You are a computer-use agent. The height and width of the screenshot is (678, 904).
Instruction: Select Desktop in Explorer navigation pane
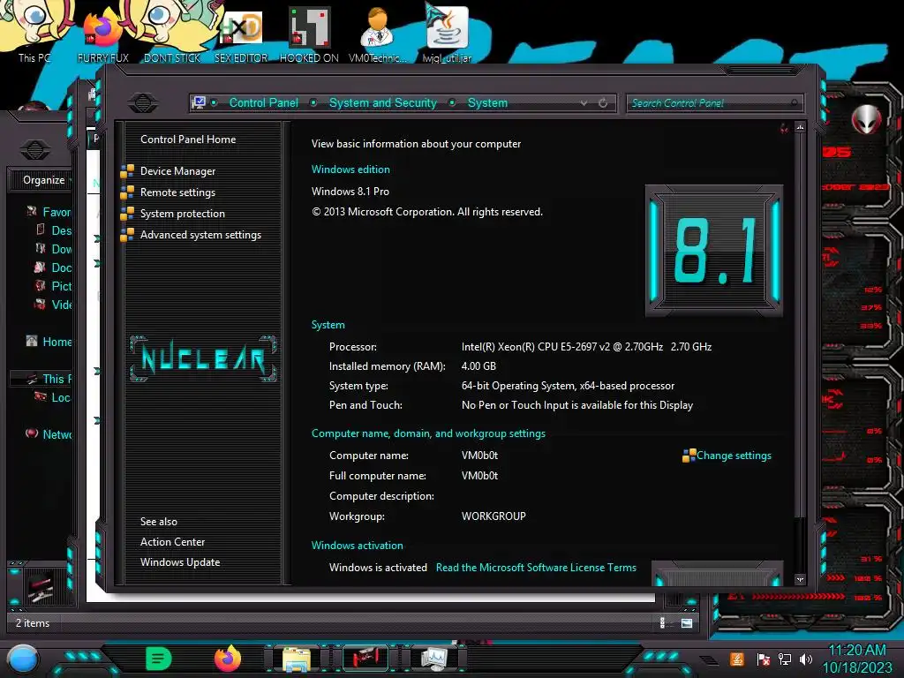pyautogui.click(x=61, y=230)
